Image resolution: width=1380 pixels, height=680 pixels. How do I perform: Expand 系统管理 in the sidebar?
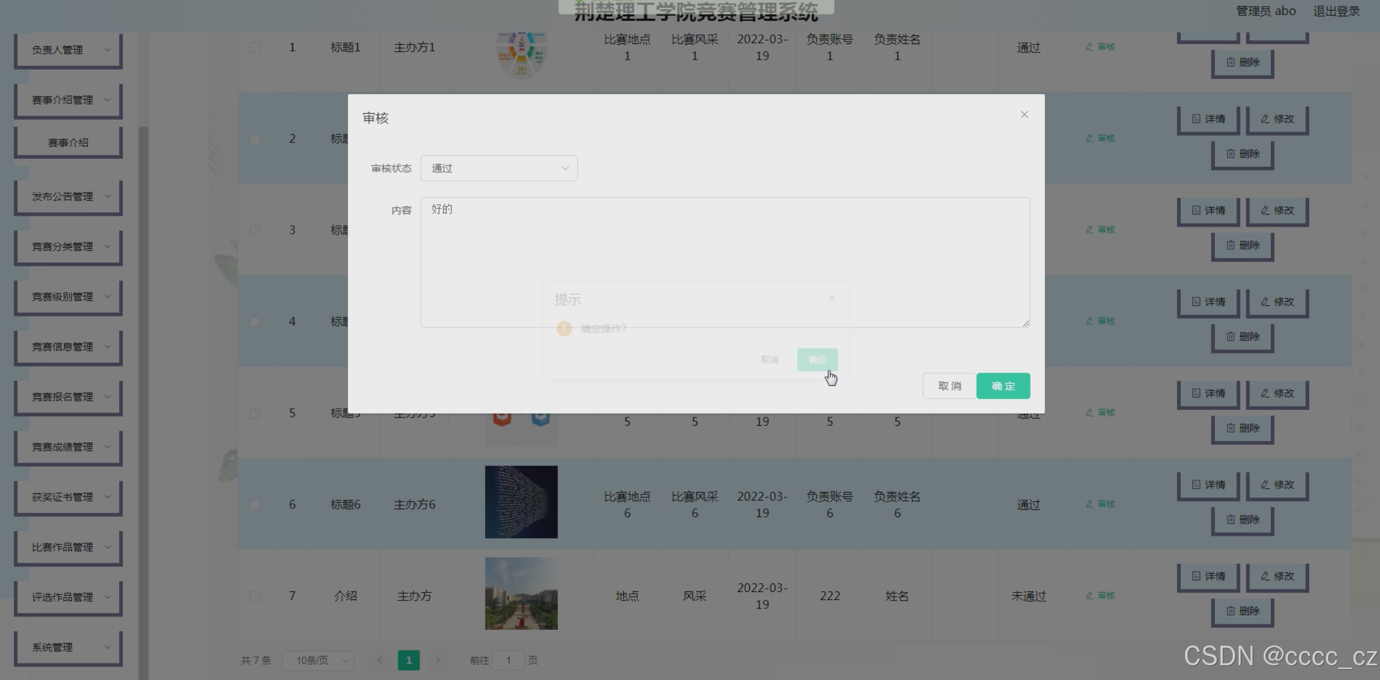tap(68, 648)
